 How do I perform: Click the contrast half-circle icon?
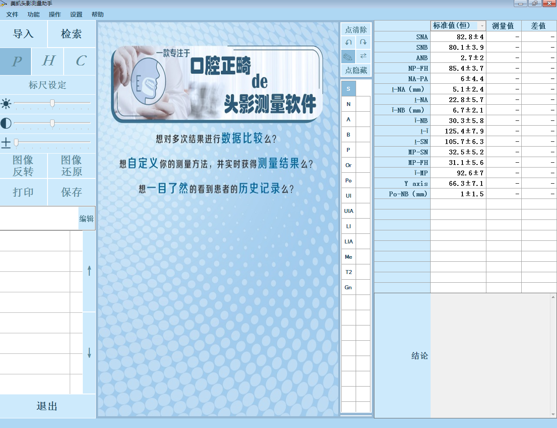pyautogui.click(x=6, y=123)
